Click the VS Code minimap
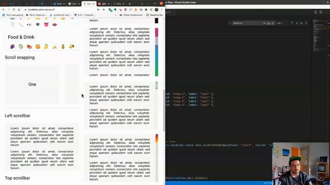This screenshot has height=185, width=330. [x=320, y=35]
